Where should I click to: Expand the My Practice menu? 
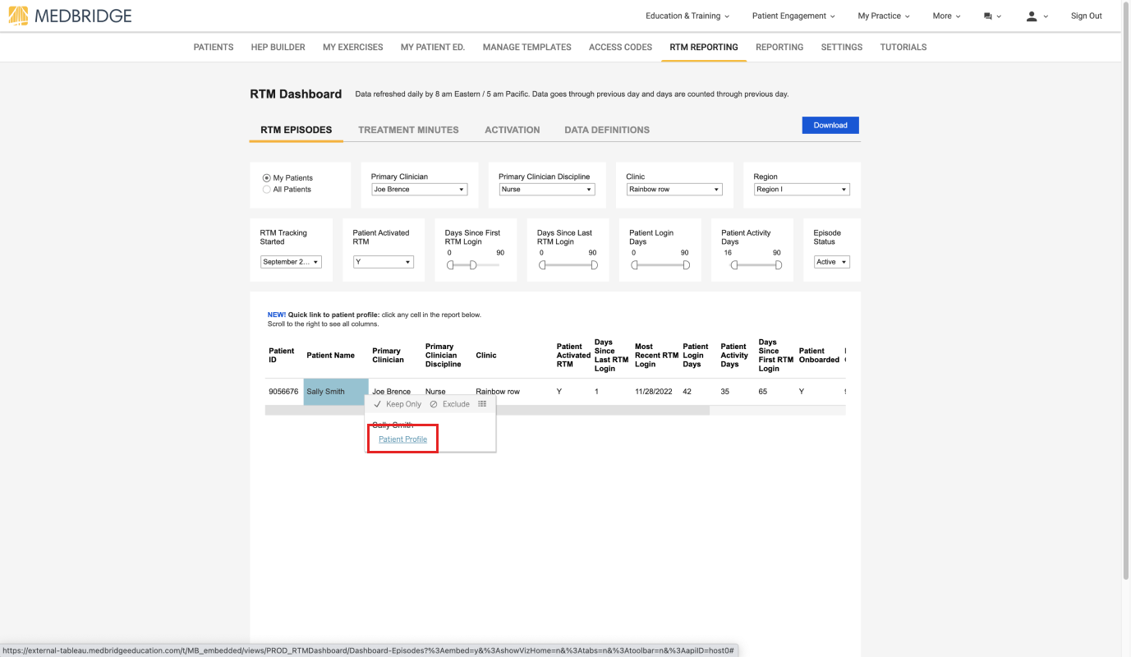click(884, 16)
